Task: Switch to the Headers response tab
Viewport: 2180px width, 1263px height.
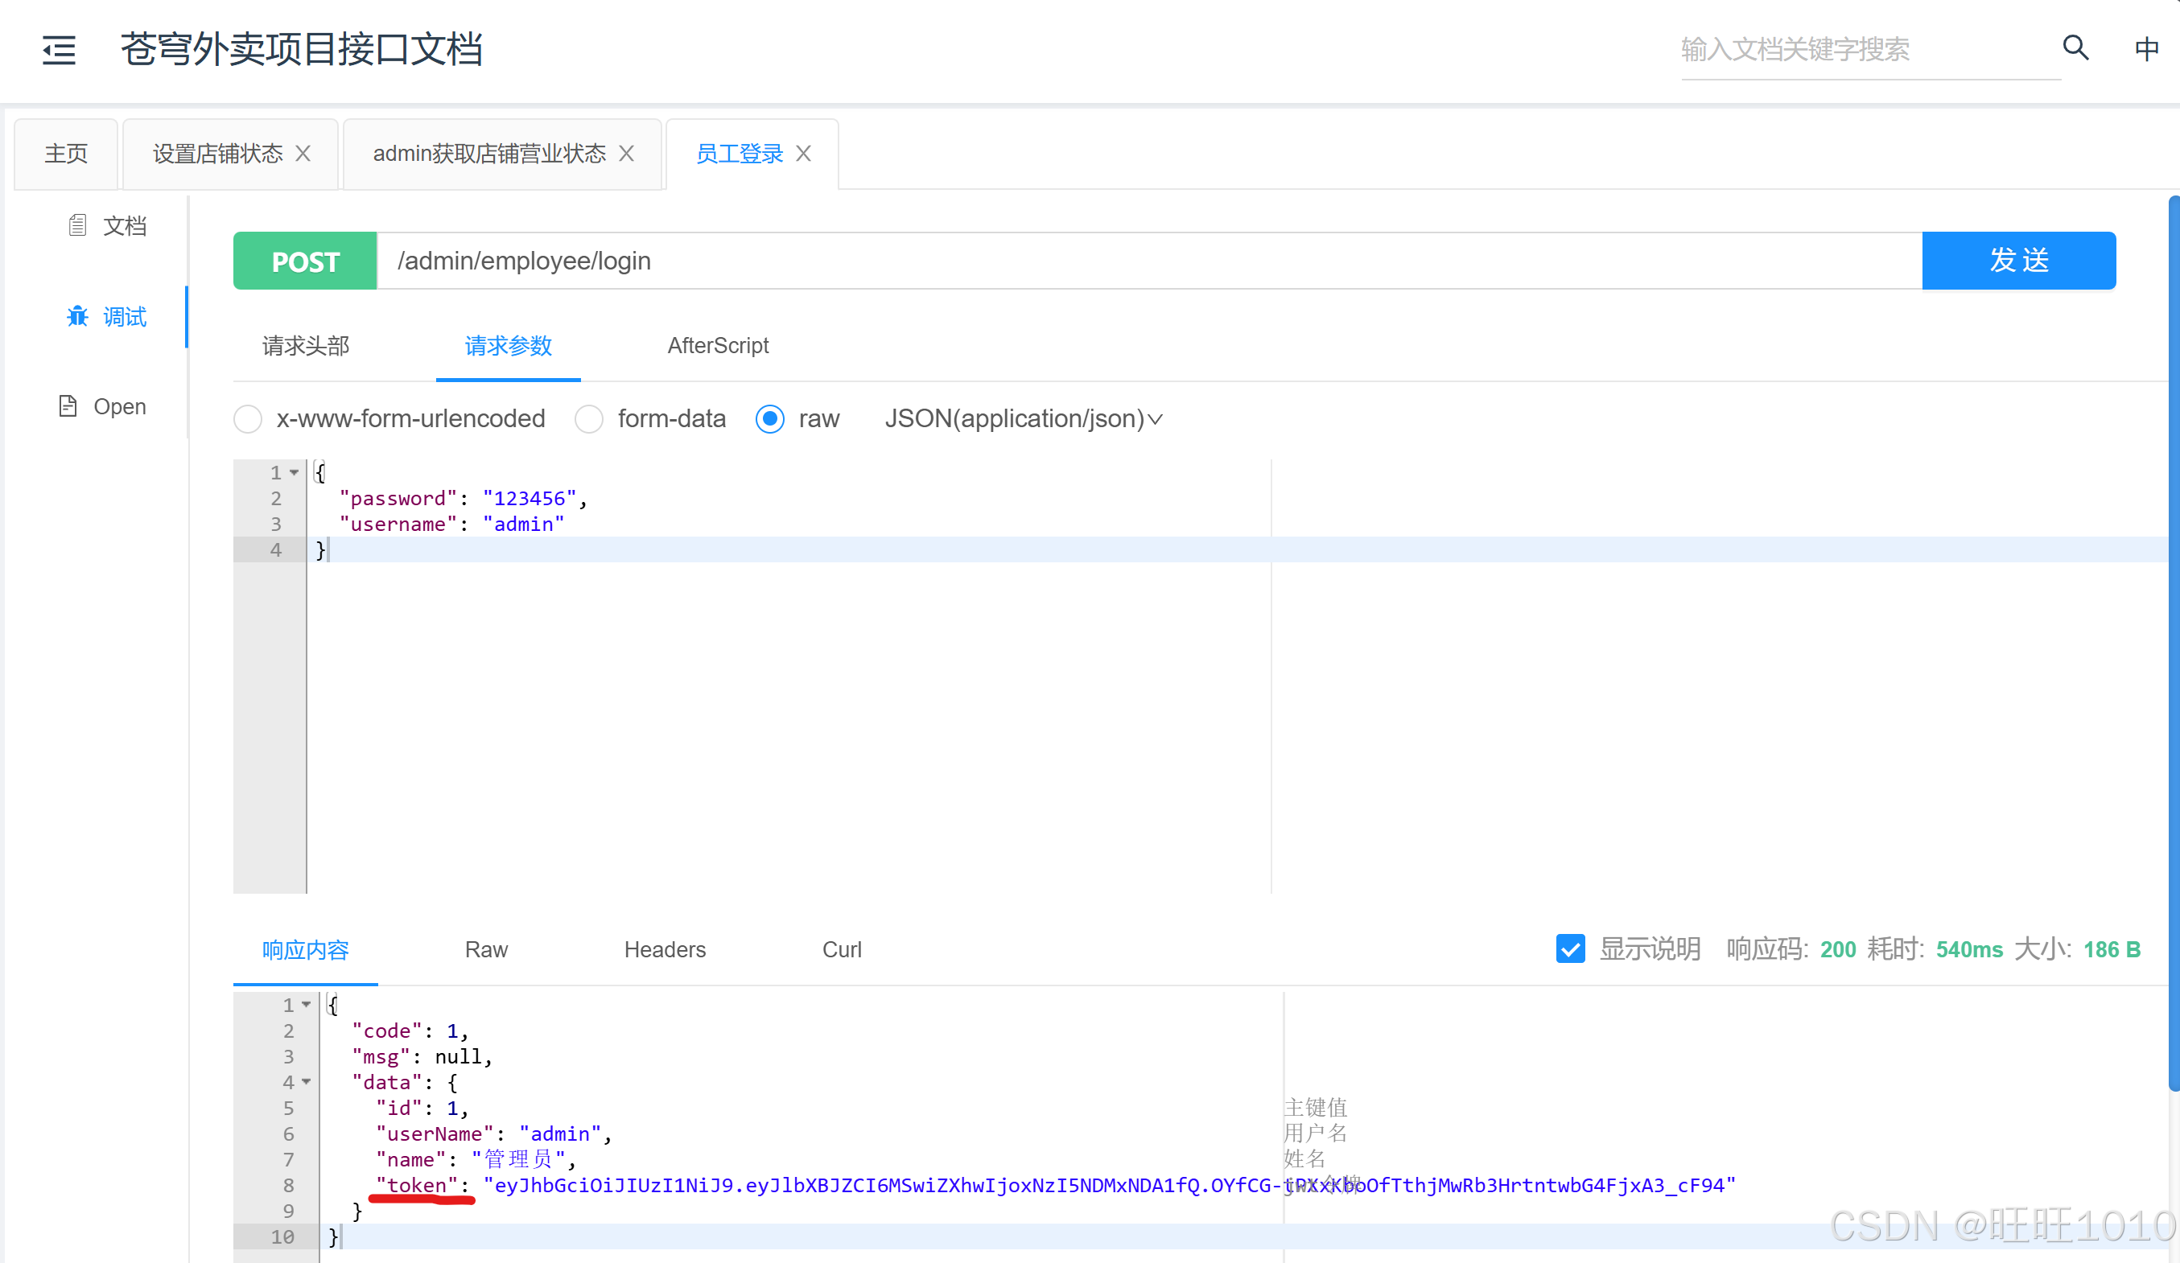Action: click(665, 950)
